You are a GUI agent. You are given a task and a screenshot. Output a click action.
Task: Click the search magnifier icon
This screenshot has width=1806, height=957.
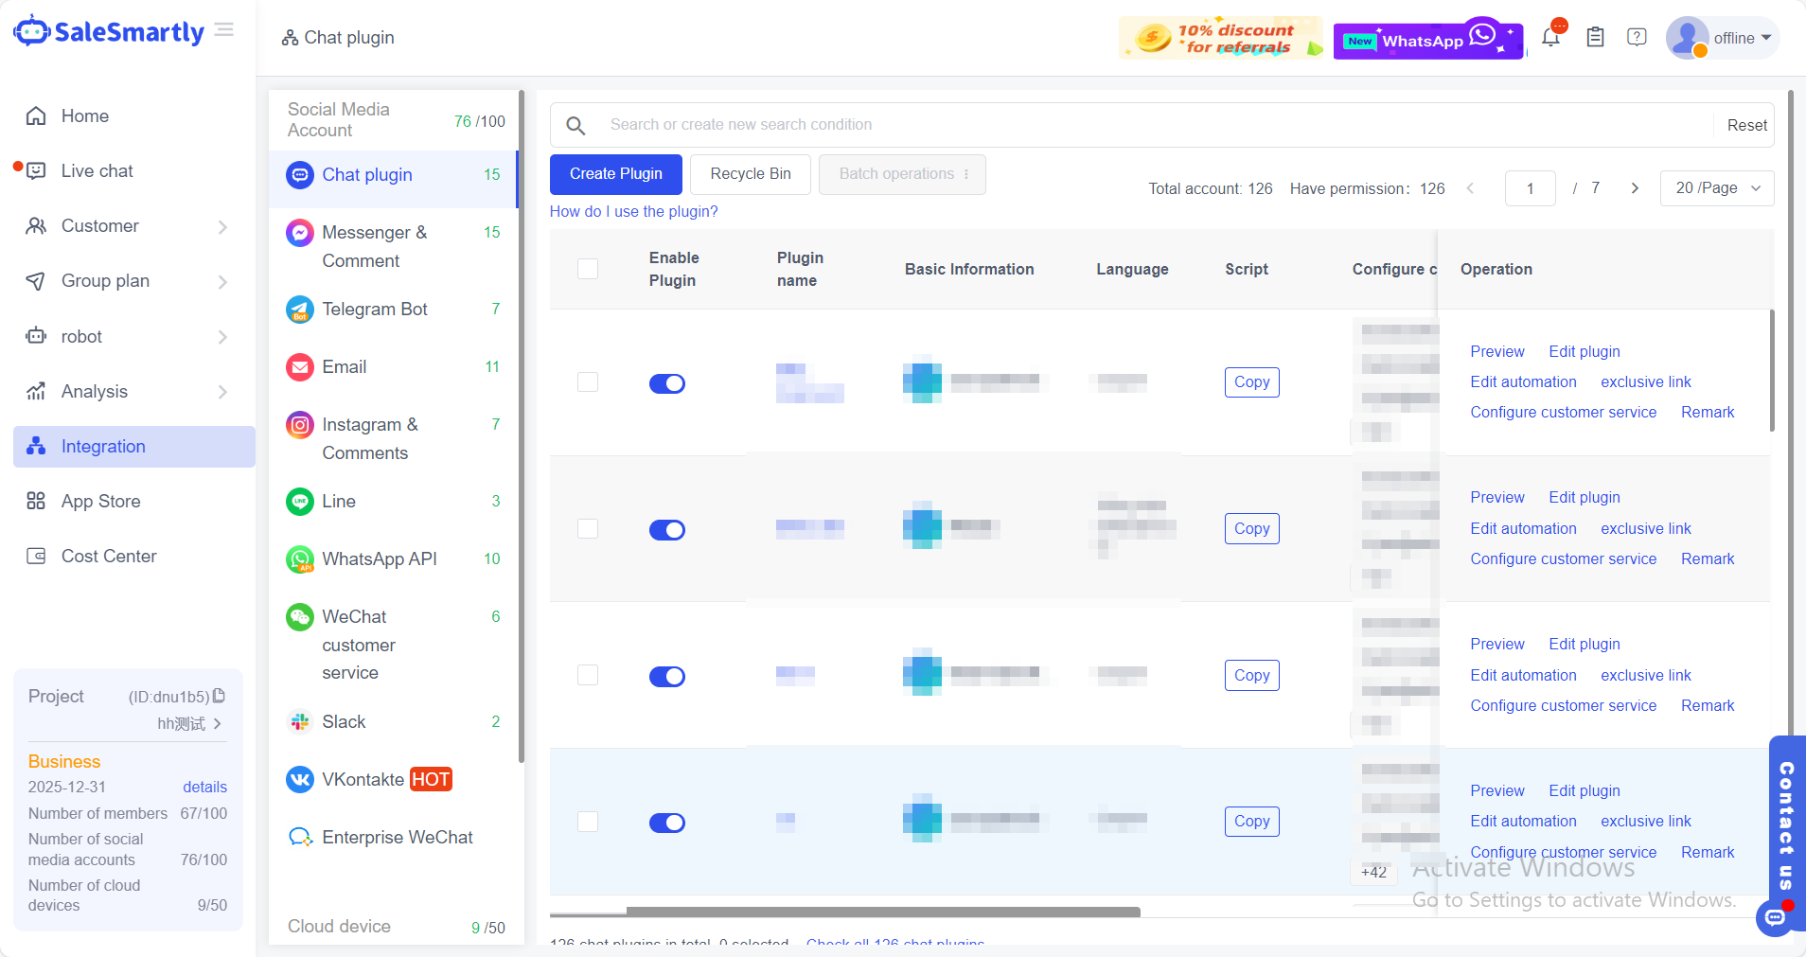[x=575, y=125]
